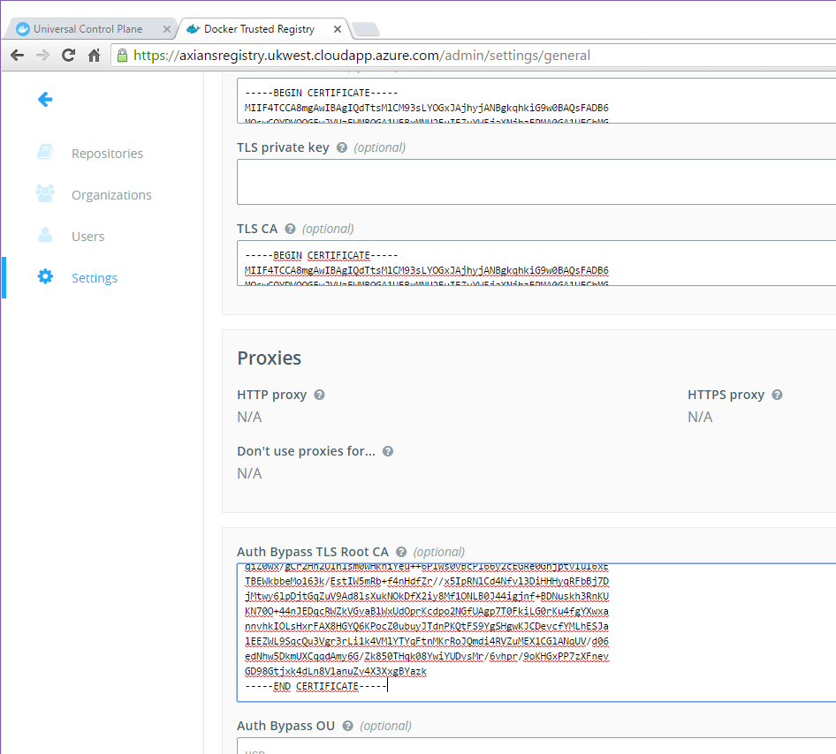Screen dimensions: 836x754
Task: Show help for TLS private key
Action: point(342,148)
